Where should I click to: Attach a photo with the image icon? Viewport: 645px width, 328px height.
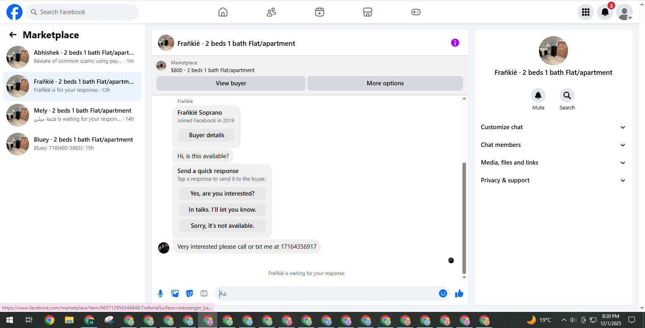(x=175, y=293)
